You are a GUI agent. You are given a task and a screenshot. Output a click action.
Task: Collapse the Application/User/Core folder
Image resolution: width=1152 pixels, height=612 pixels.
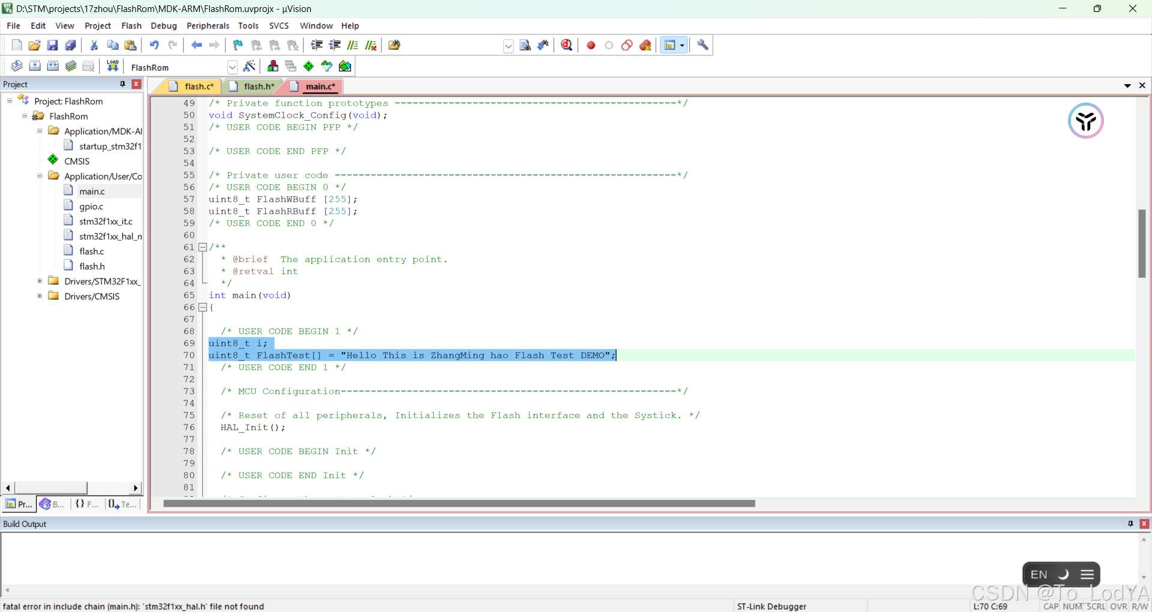40,176
